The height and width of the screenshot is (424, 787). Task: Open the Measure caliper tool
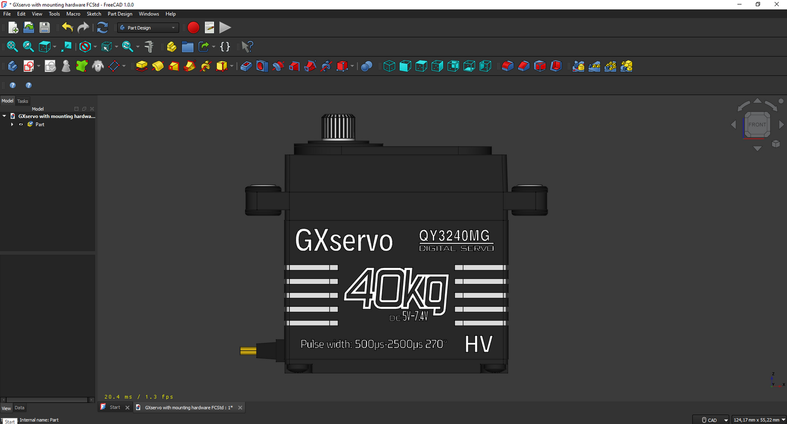pyautogui.click(x=149, y=47)
